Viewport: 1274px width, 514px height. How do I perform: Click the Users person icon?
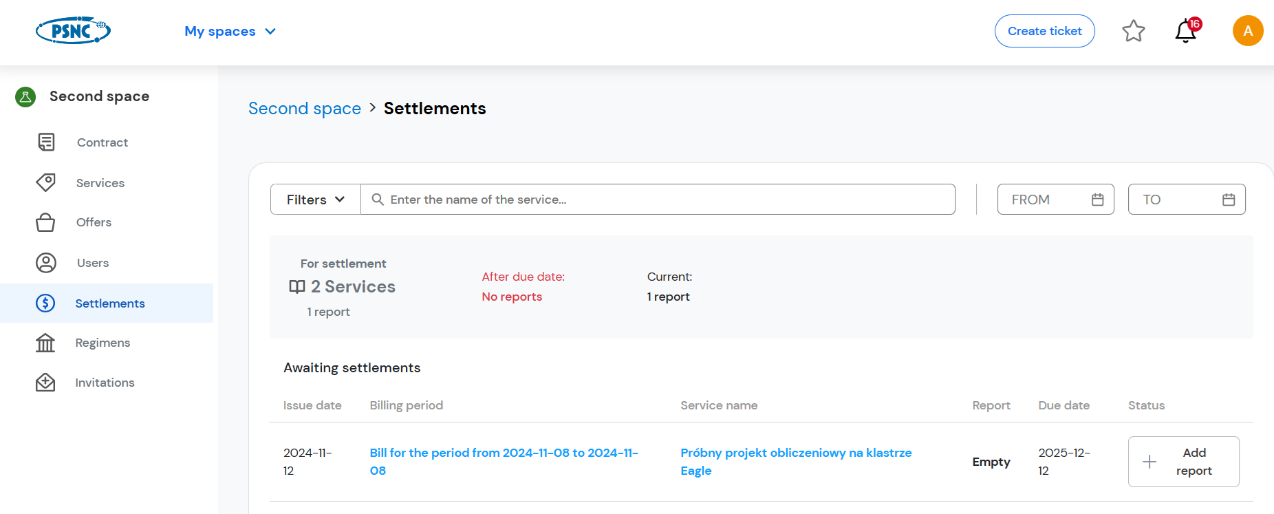click(46, 263)
